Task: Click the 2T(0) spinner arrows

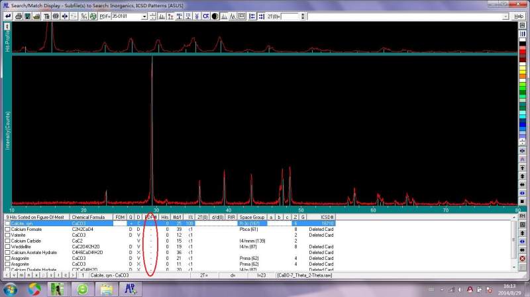Action: point(303,16)
